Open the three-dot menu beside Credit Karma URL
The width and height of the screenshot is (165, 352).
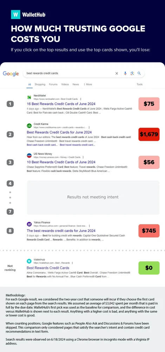(x=89, y=127)
